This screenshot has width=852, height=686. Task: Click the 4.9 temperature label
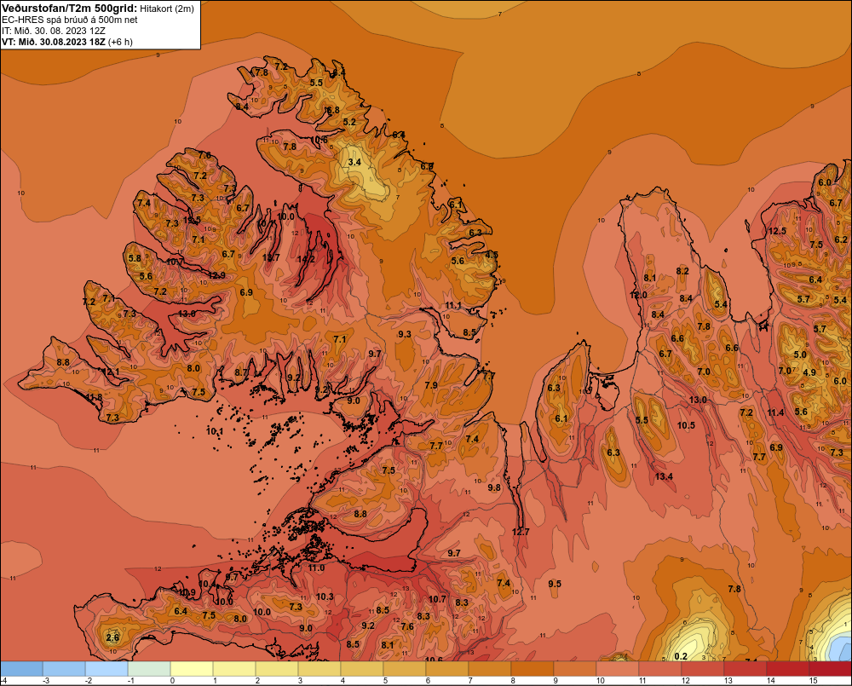[x=809, y=372]
